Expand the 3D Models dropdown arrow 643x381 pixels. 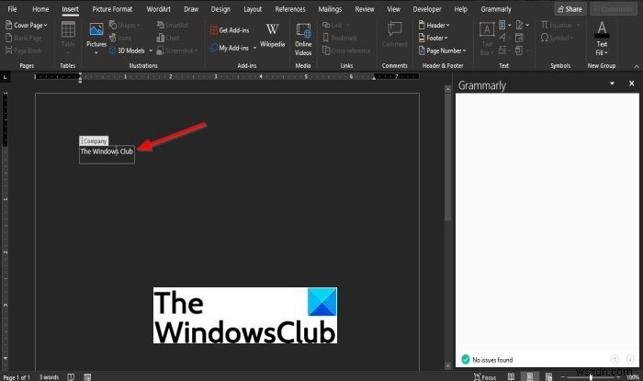click(x=151, y=50)
